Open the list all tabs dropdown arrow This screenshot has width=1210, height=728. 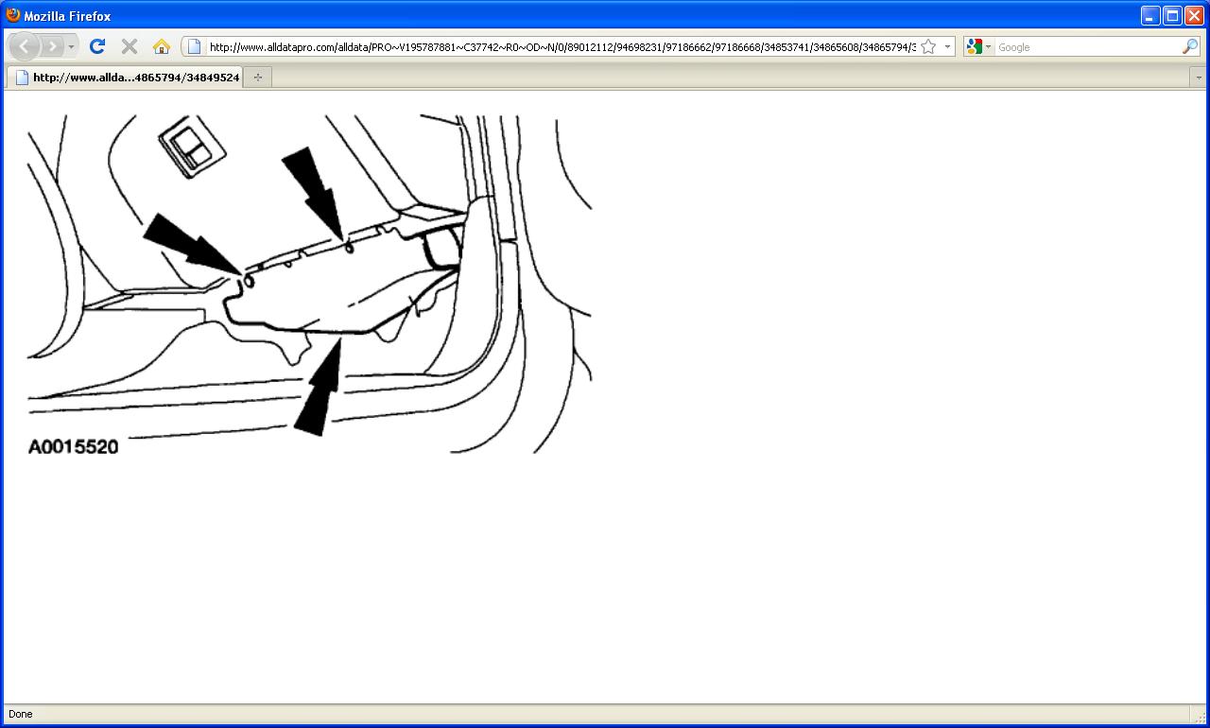pyautogui.click(x=1199, y=78)
